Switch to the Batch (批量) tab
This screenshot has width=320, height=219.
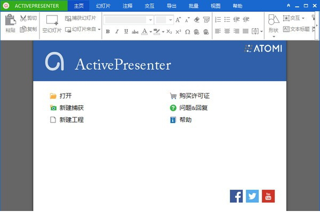point(194,6)
